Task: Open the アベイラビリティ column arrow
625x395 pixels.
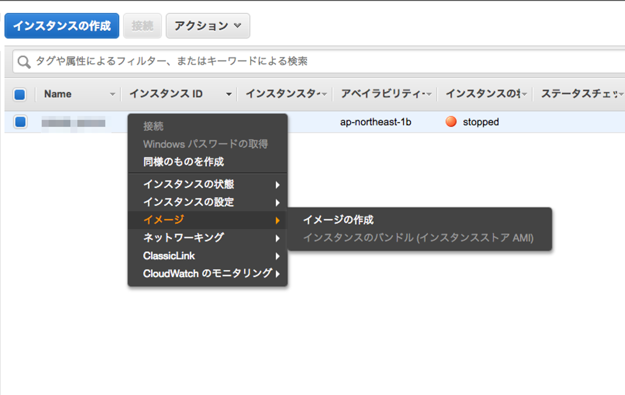Action: 429,94
